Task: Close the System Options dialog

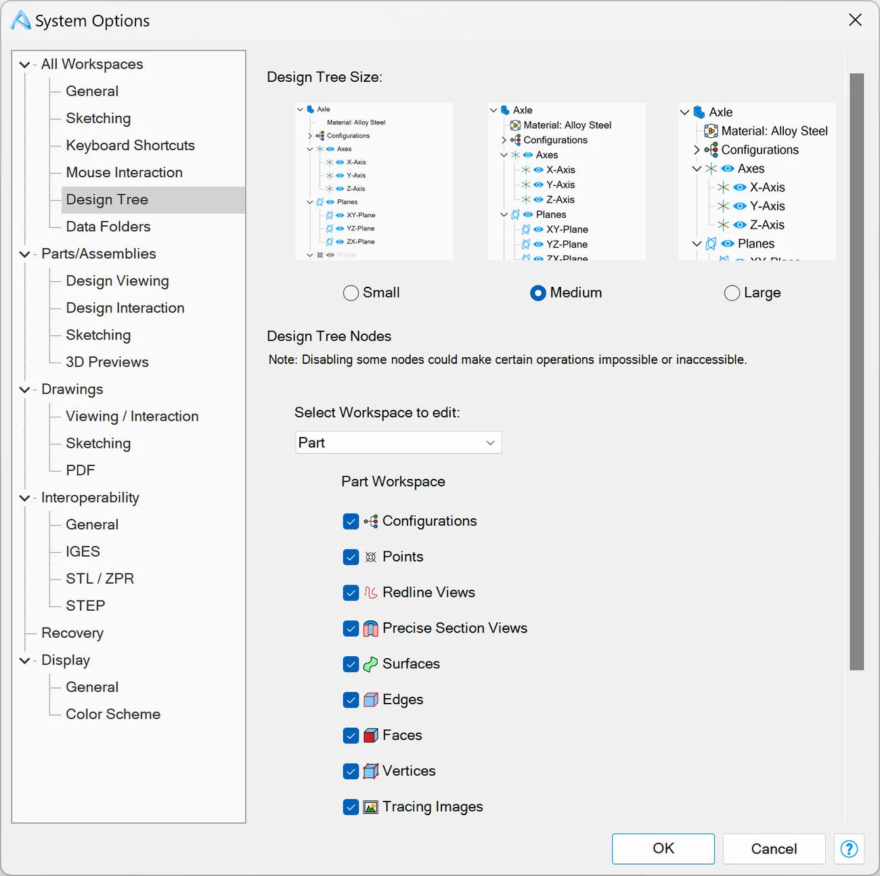Action: coord(855,20)
